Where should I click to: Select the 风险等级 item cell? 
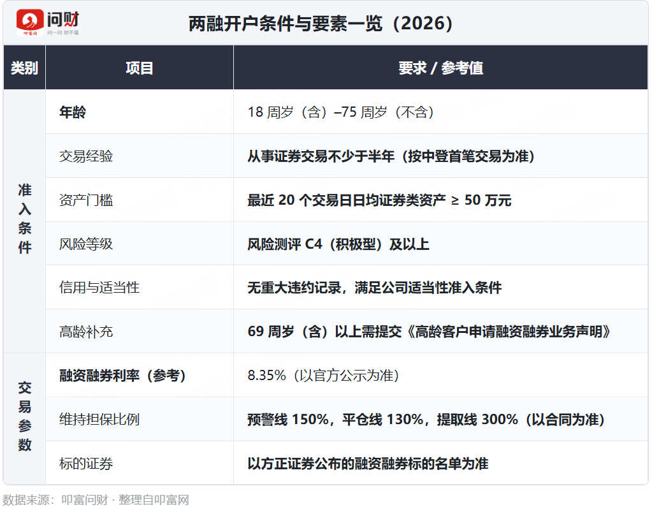point(140,244)
